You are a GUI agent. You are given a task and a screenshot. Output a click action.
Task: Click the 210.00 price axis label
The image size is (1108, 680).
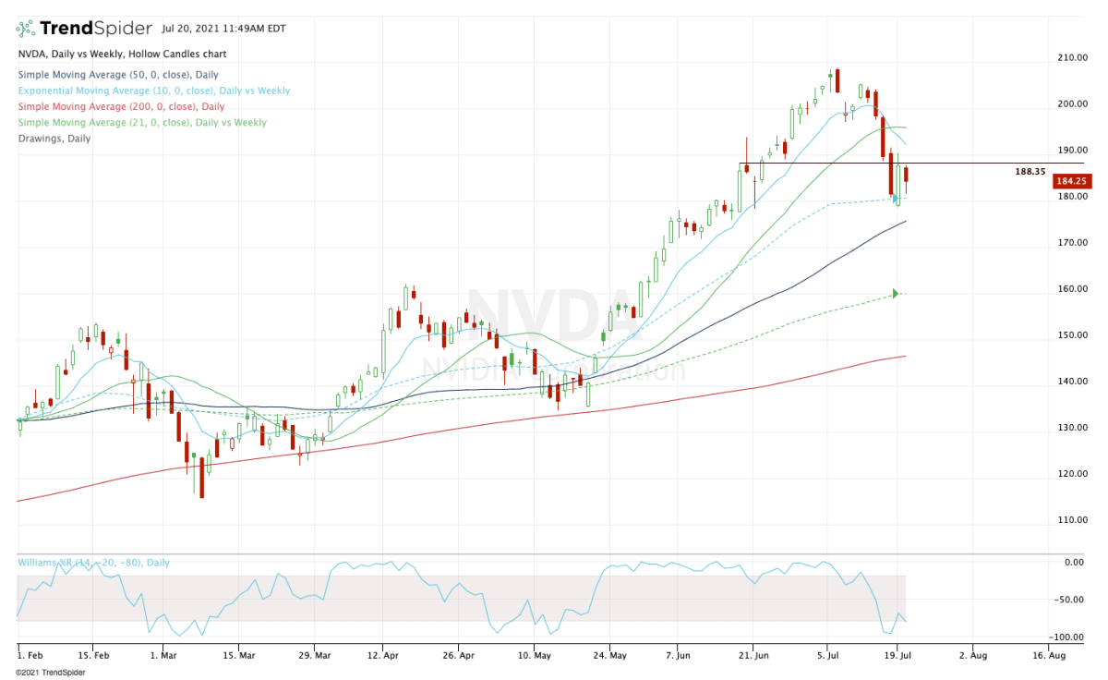point(1072,57)
